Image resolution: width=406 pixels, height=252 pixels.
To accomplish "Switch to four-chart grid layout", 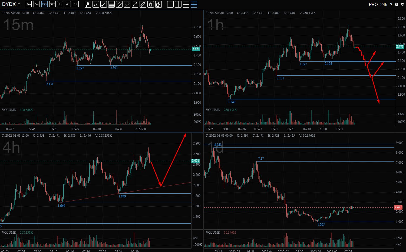I will [194, 4].
